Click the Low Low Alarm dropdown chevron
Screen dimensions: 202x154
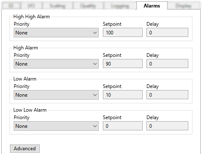[95, 126]
